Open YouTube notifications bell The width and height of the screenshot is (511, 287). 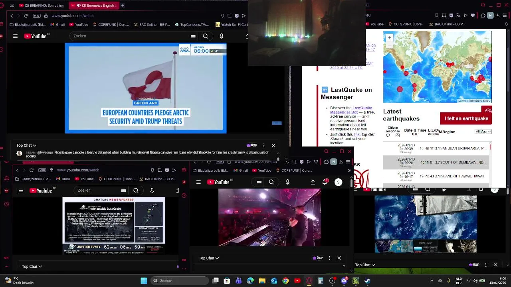click(325, 182)
